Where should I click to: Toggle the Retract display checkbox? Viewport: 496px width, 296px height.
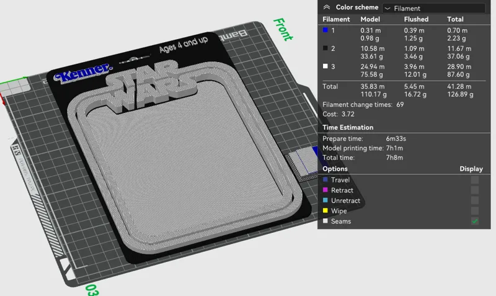tap(474, 191)
